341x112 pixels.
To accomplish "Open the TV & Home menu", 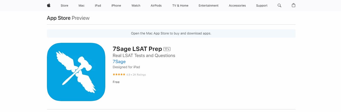I will point(180,6).
